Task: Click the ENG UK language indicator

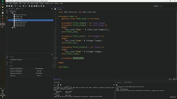Action: point(2,91)
